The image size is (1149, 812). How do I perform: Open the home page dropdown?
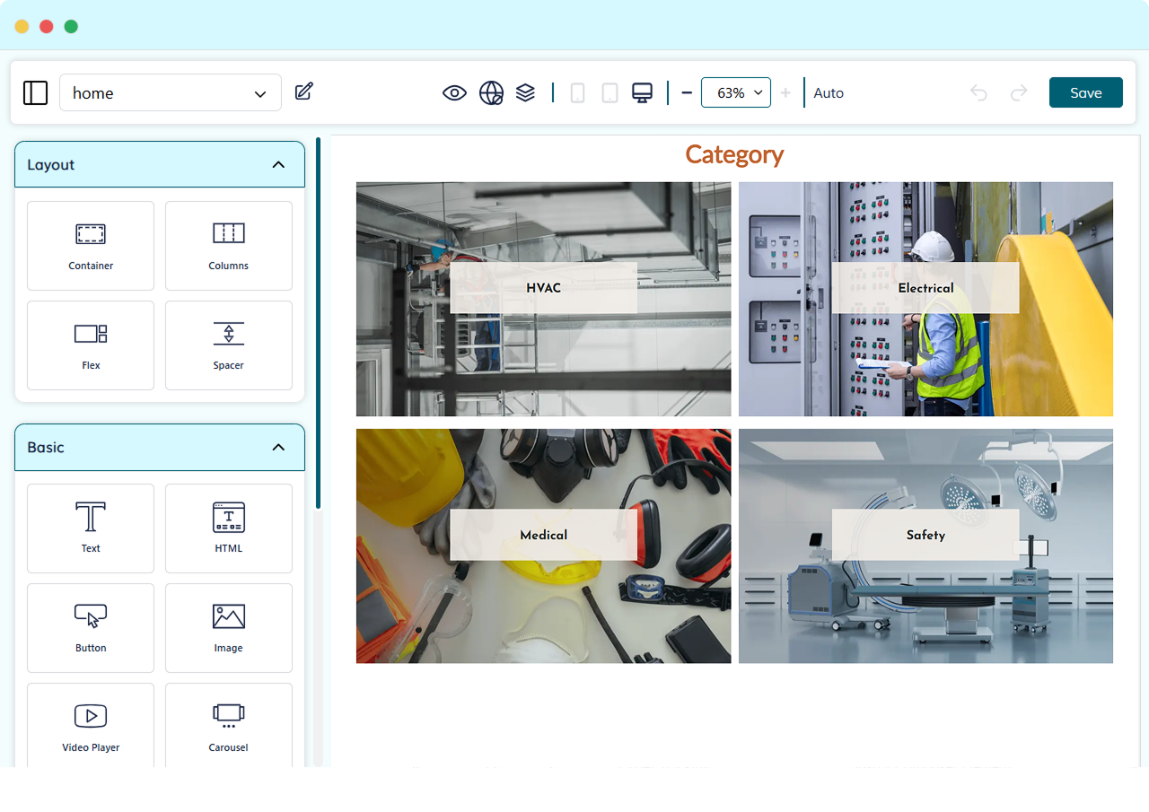170,93
